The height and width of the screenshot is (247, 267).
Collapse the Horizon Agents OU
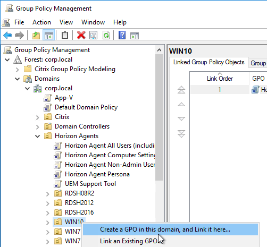(38, 136)
